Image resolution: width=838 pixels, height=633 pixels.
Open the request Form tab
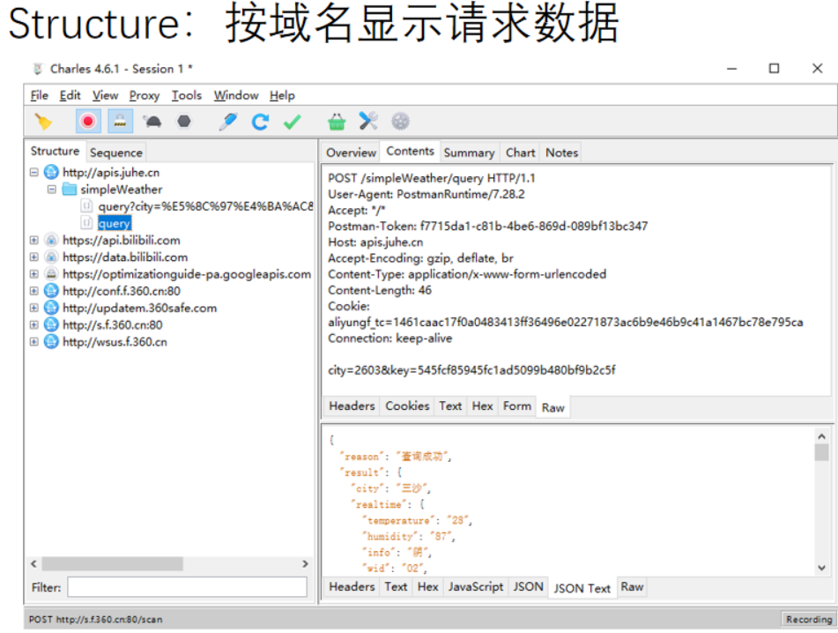click(517, 406)
